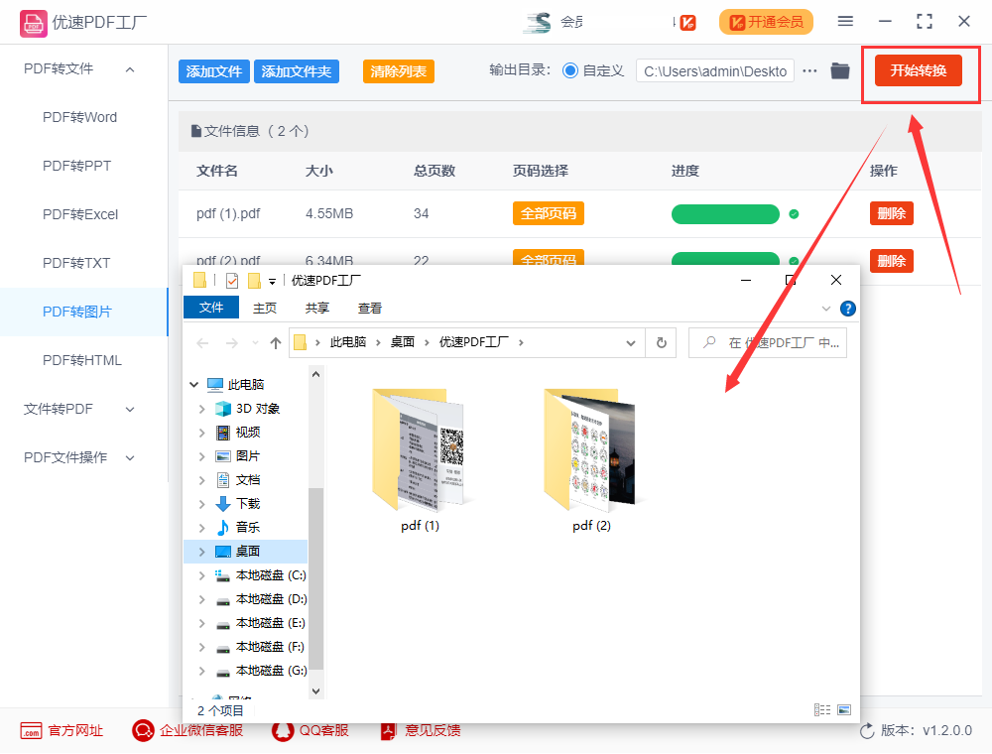Open Explorer 主页 ribbon tab
992x754 pixels.
(265, 309)
